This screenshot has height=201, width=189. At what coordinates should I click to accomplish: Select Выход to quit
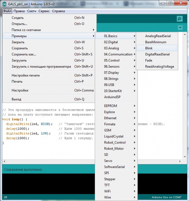[x=49, y=99]
